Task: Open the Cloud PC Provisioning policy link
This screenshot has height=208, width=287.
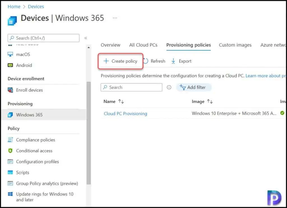Action: point(125,113)
